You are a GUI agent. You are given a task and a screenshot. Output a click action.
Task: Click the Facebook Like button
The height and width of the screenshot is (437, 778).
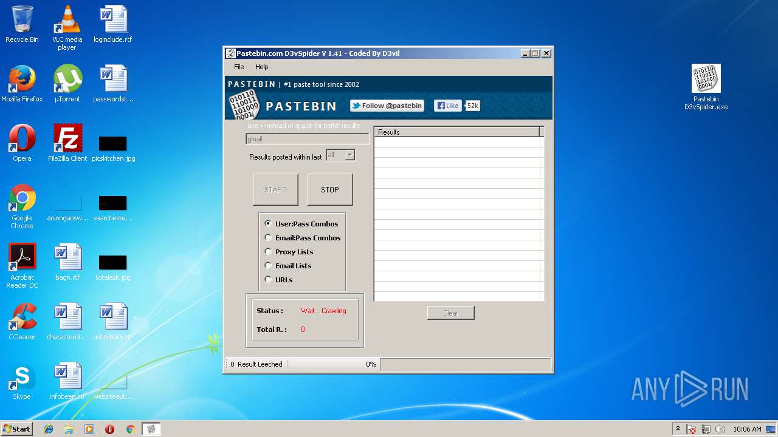448,106
